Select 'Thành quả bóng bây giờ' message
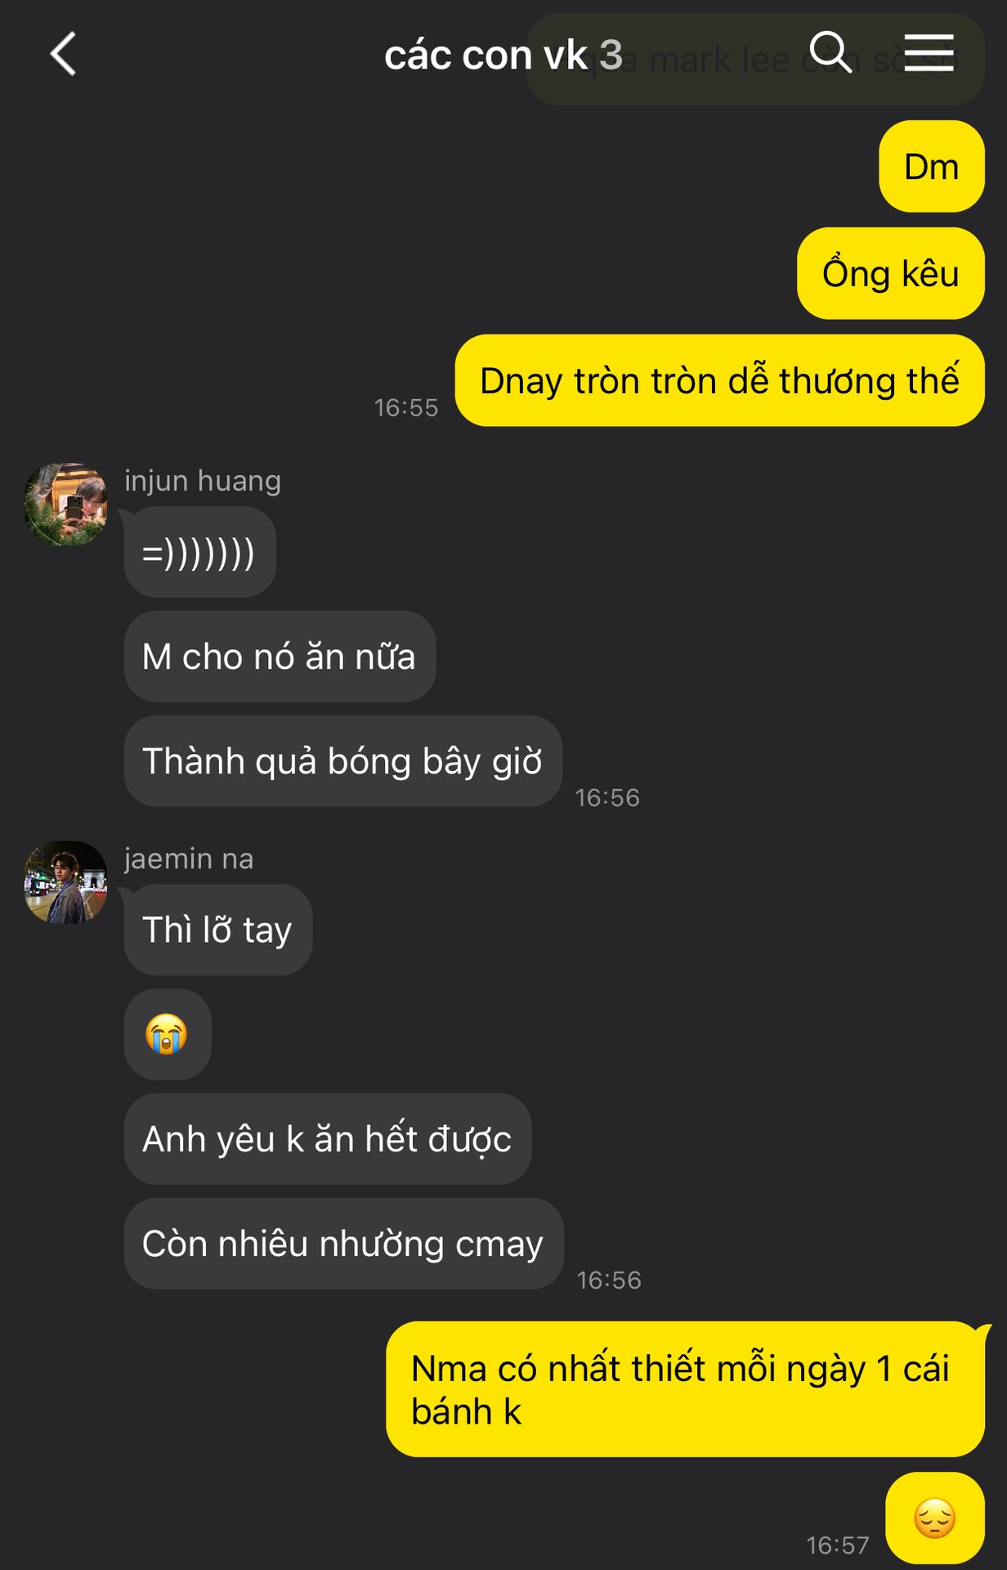This screenshot has height=1570, width=1007. (x=342, y=761)
